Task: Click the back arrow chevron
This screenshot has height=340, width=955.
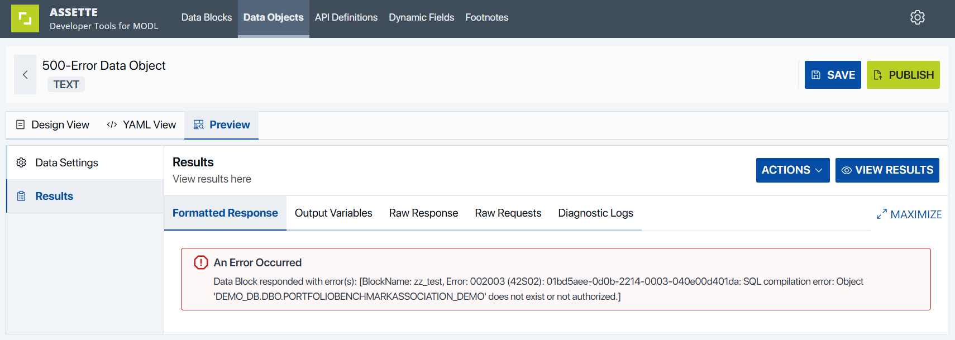Action: click(x=25, y=74)
